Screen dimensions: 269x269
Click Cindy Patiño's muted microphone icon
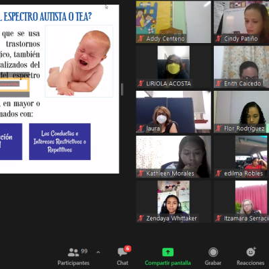click(x=219, y=38)
